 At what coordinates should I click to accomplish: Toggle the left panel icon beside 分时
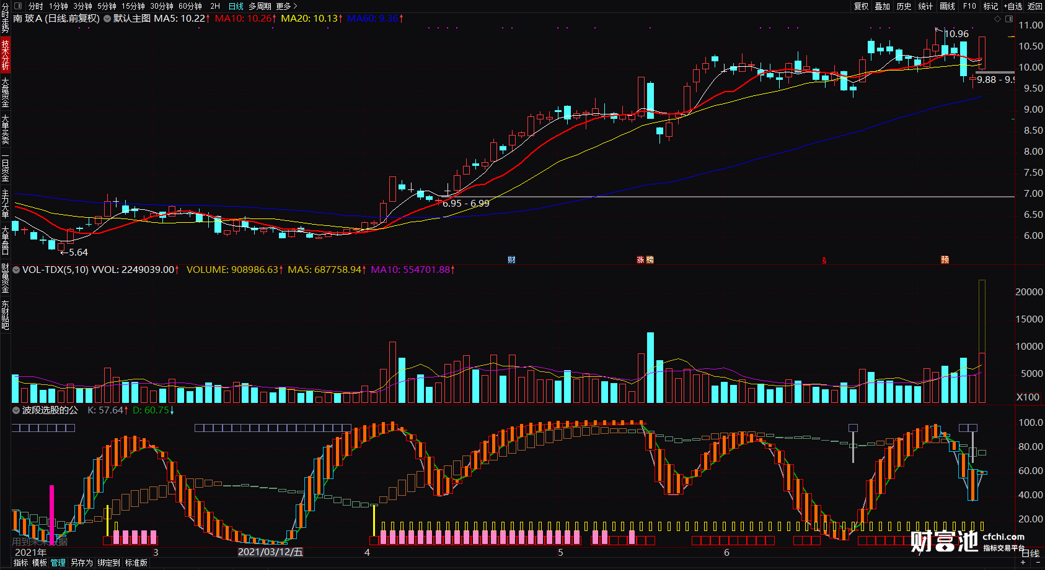click(x=17, y=6)
